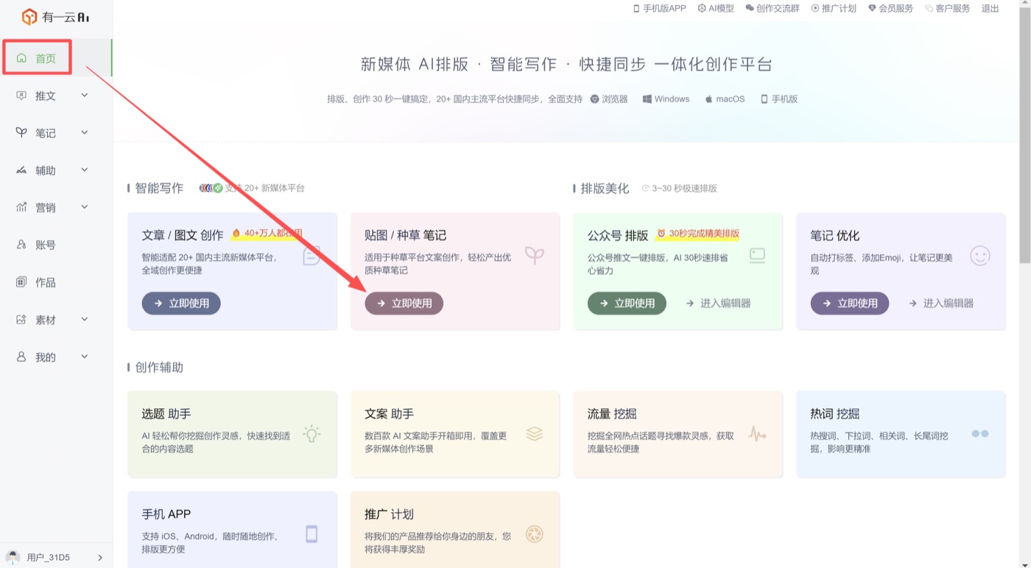
Task: Open 创作交流群 in the top bar
Action: tap(773, 8)
